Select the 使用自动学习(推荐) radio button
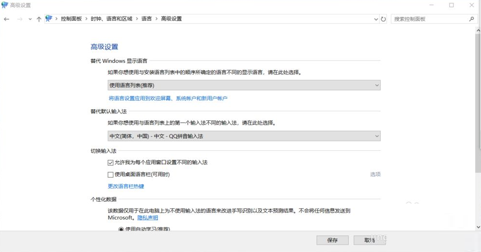Image resolution: width=481 pixels, height=252 pixels. point(121,229)
